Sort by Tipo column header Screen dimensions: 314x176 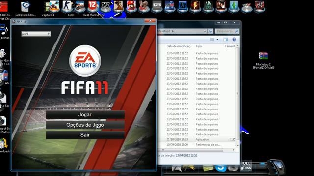pos(199,46)
